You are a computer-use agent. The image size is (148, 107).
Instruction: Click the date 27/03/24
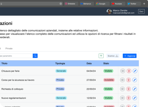pos(91,80)
